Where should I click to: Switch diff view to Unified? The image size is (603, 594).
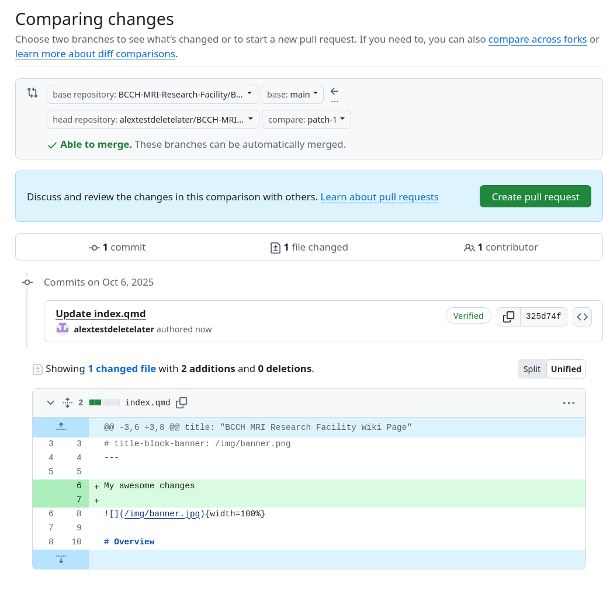click(x=566, y=369)
